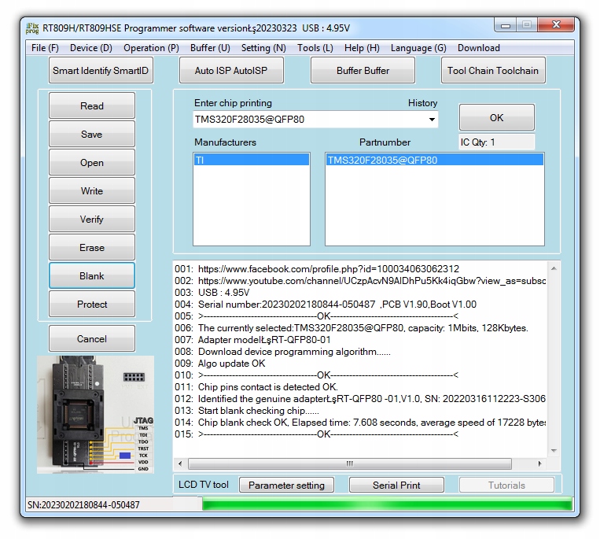Open the Device (D) menu

click(90, 48)
